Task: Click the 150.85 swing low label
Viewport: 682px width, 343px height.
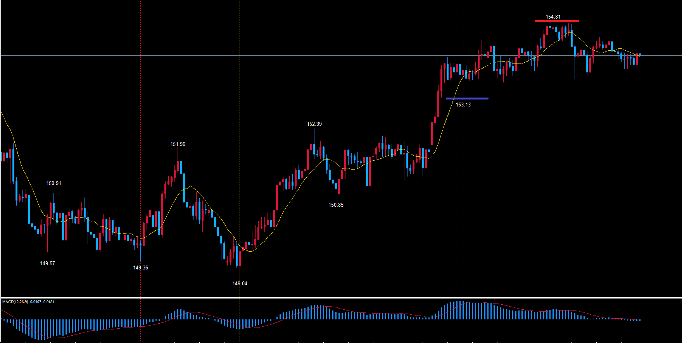Action: coord(336,205)
